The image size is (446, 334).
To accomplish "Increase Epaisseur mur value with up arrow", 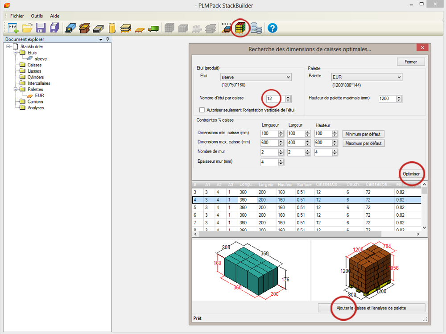I will 281,161.
